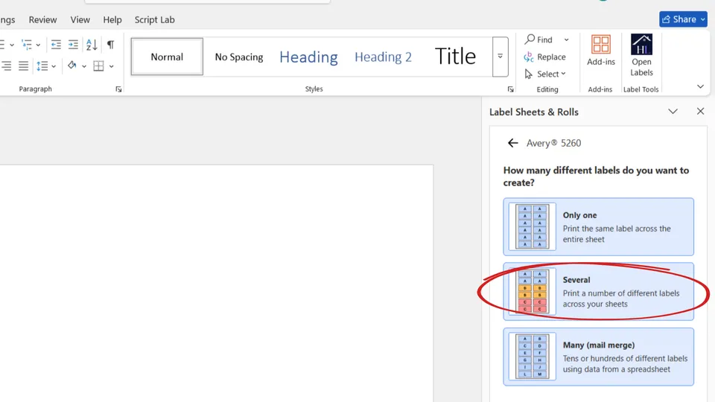Apply borders using the borders icon

[x=98, y=66]
